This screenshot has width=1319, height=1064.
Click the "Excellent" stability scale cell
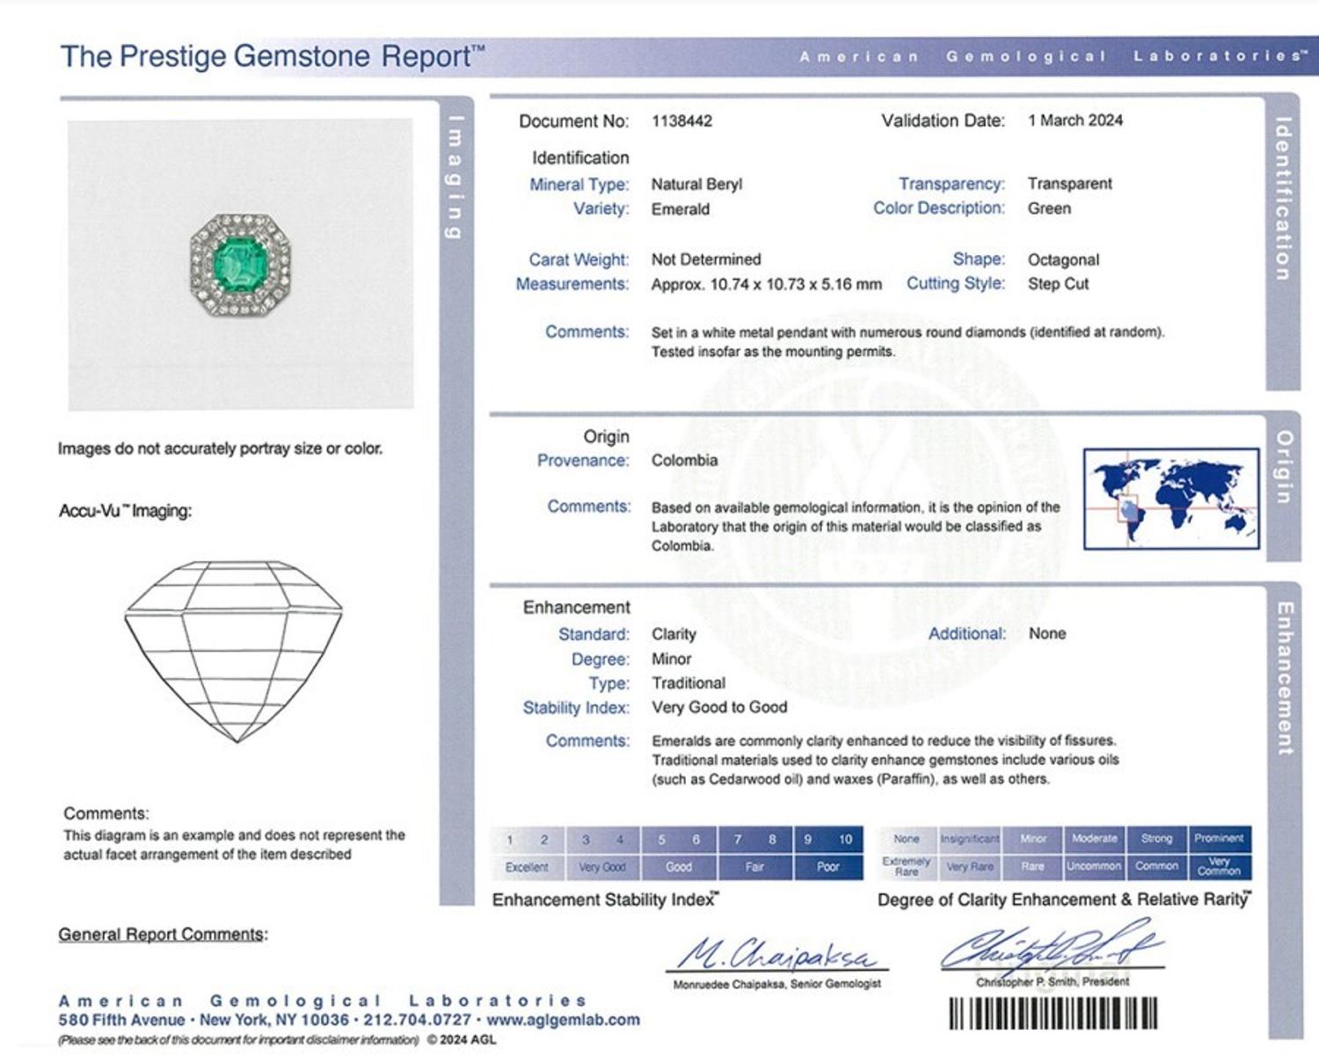click(528, 867)
